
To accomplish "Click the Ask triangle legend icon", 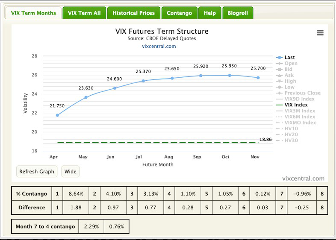I will (279, 75).
